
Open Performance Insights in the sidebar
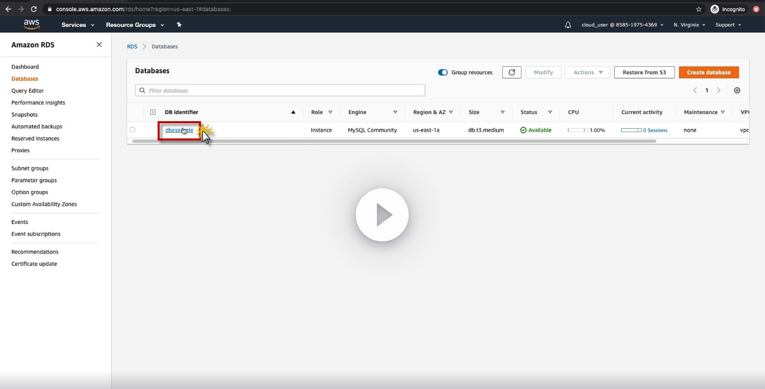(x=38, y=103)
